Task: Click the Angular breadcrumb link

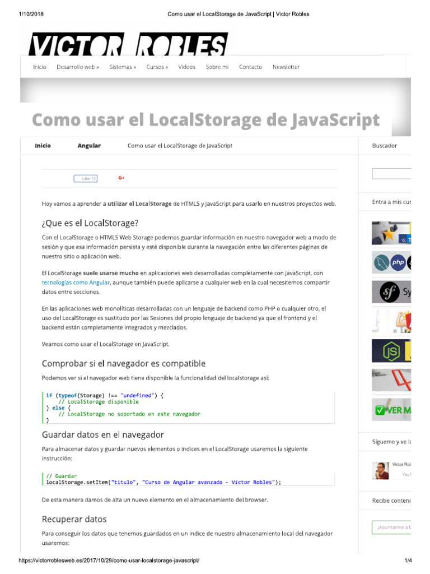Action: (89, 146)
